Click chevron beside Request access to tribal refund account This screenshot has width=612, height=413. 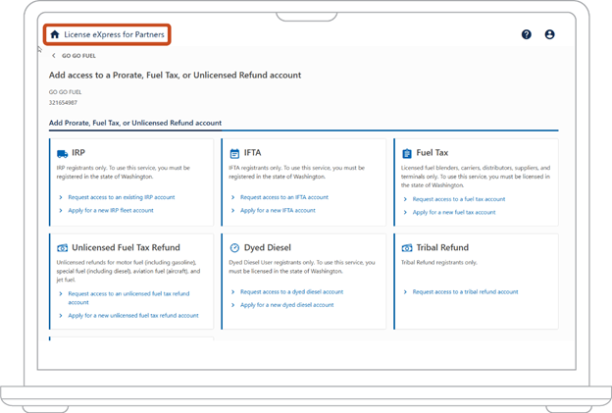pos(405,292)
